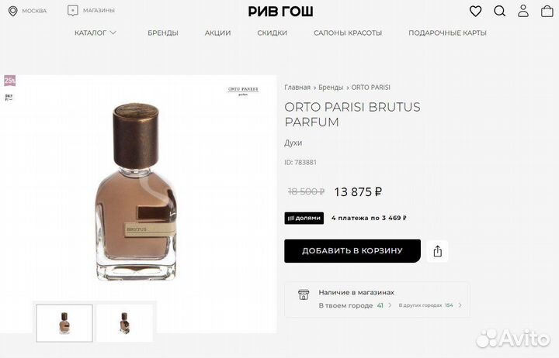
Task: Open the Магазины store locator icon
Action: click(x=73, y=11)
